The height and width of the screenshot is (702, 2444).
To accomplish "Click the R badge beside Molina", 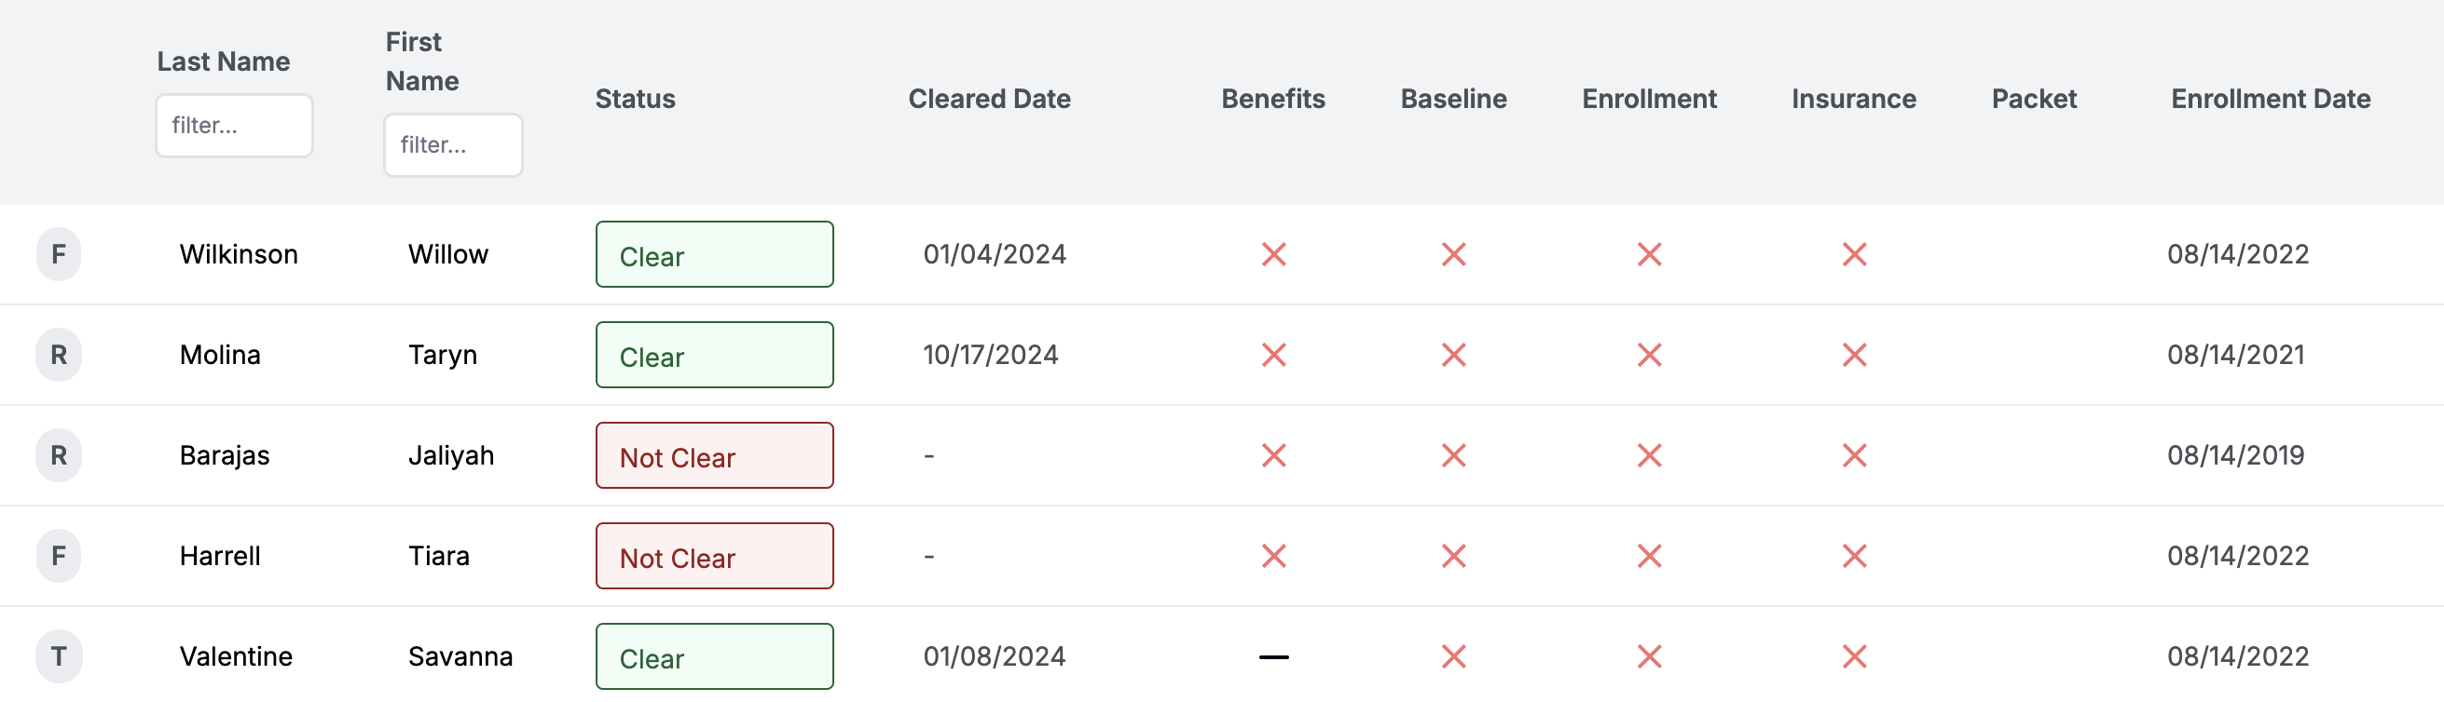I will pos(59,355).
